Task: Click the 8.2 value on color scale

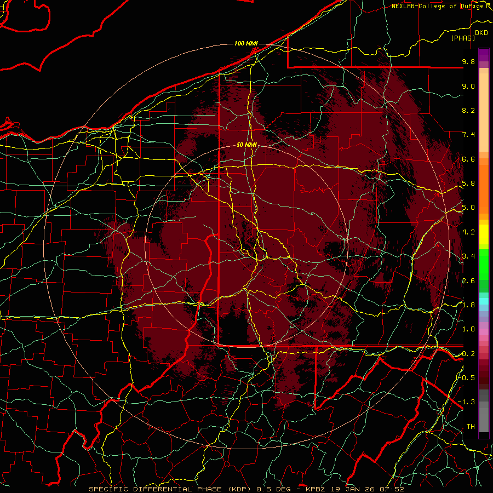Action: click(x=468, y=110)
